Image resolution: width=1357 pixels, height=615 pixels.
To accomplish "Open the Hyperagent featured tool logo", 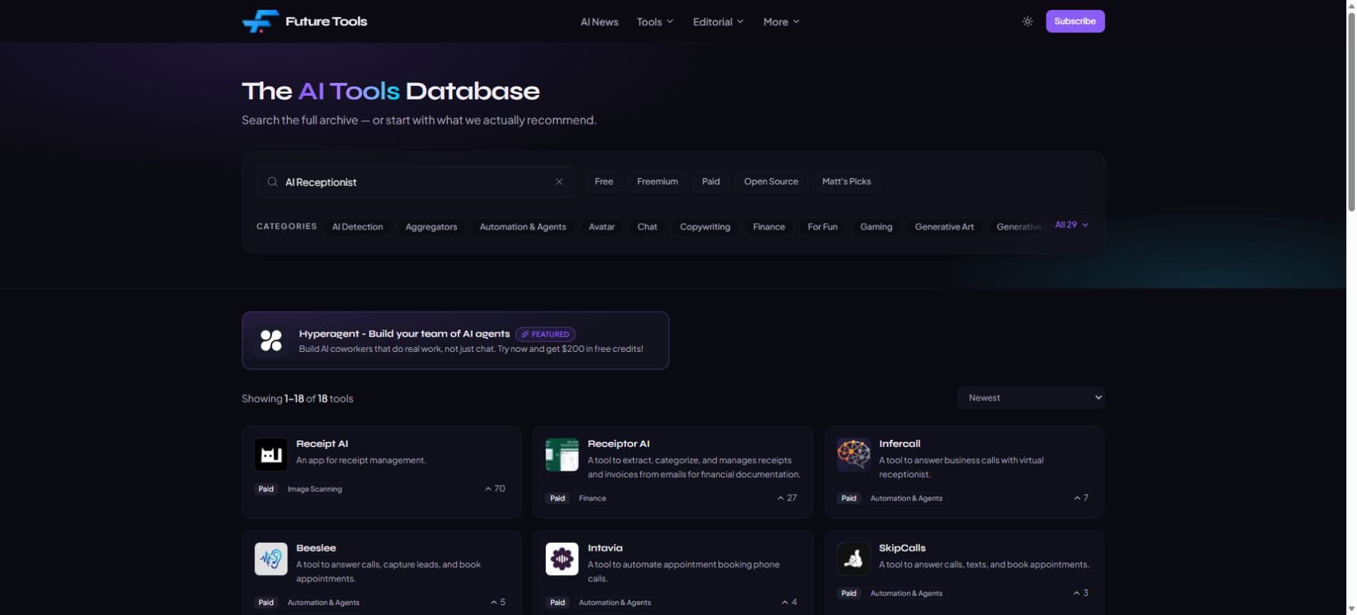I will (271, 340).
